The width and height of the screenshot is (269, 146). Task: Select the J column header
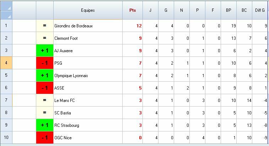150,10
